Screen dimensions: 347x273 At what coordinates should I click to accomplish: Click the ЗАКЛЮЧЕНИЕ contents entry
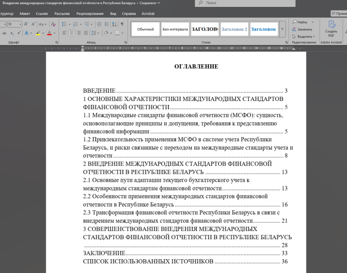[185, 253]
